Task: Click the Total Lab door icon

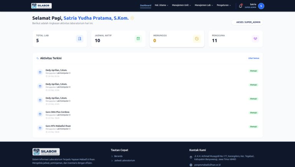Action: tap(80, 38)
